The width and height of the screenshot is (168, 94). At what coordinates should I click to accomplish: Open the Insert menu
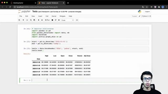point(40,16)
